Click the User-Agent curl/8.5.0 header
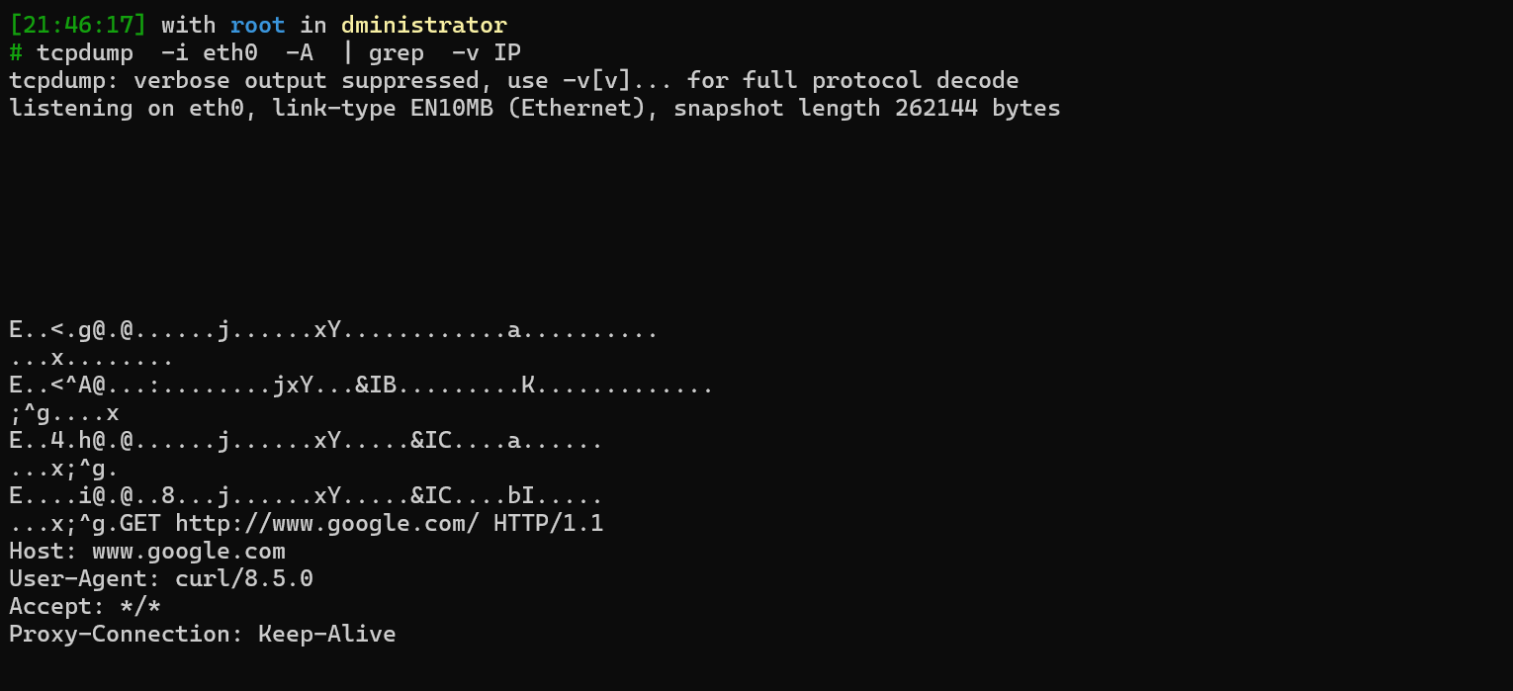 click(160, 578)
